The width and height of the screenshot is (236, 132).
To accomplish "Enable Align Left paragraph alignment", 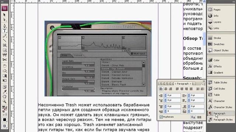I will click(x=161, y=89).
